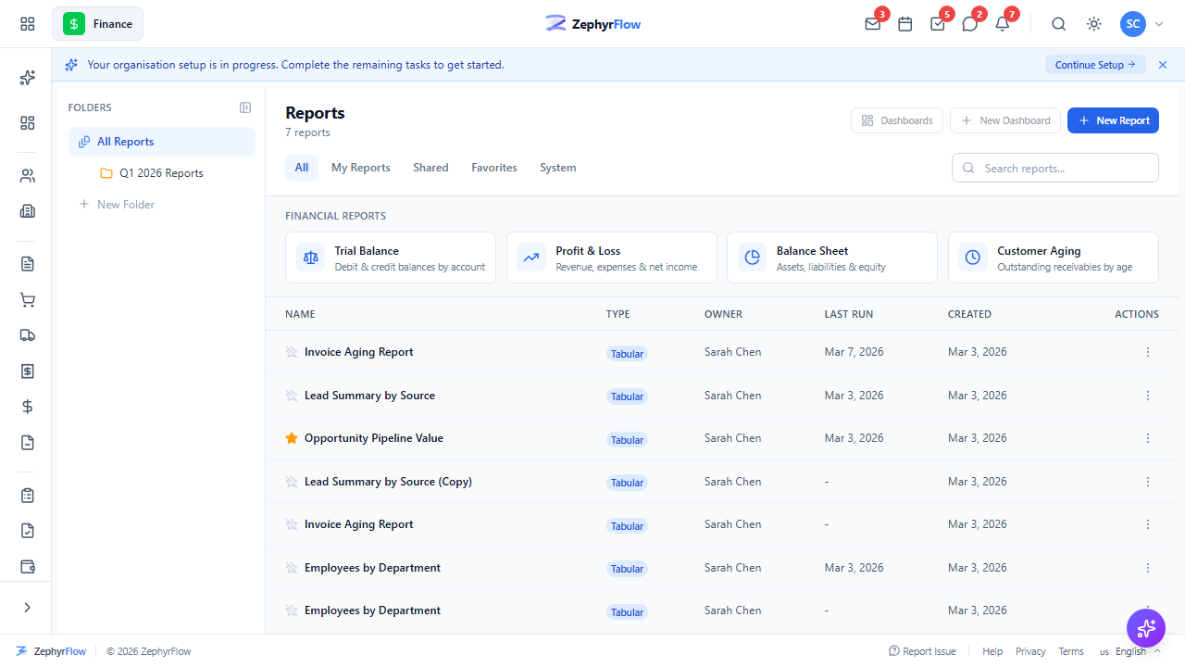The width and height of the screenshot is (1185, 667).
Task: Open the clipboard list icon in sidebar
Action: pyautogui.click(x=27, y=496)
